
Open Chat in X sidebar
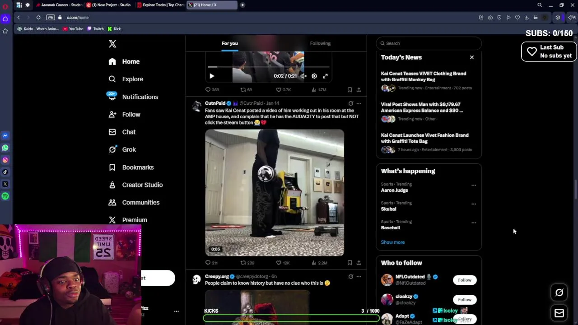click(122, 132)
